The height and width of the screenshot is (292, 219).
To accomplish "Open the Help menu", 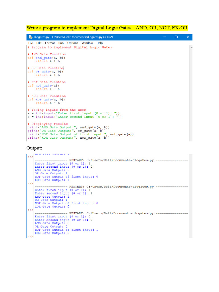I will pos(100,43).
